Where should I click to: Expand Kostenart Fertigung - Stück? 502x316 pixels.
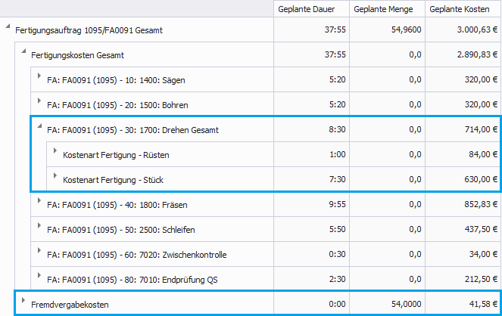click(x=55, y=178)
